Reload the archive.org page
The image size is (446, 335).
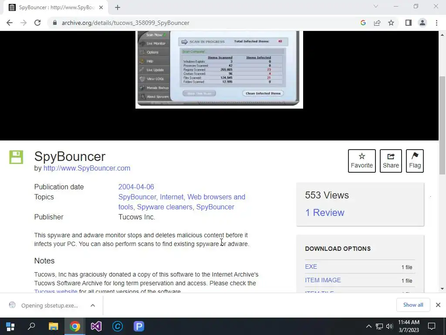(x=37, y=23)
